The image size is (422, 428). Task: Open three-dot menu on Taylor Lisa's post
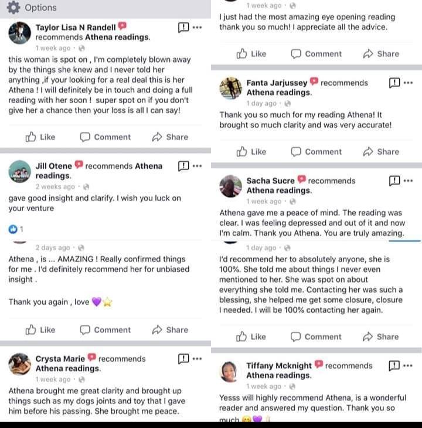(198, 28)
